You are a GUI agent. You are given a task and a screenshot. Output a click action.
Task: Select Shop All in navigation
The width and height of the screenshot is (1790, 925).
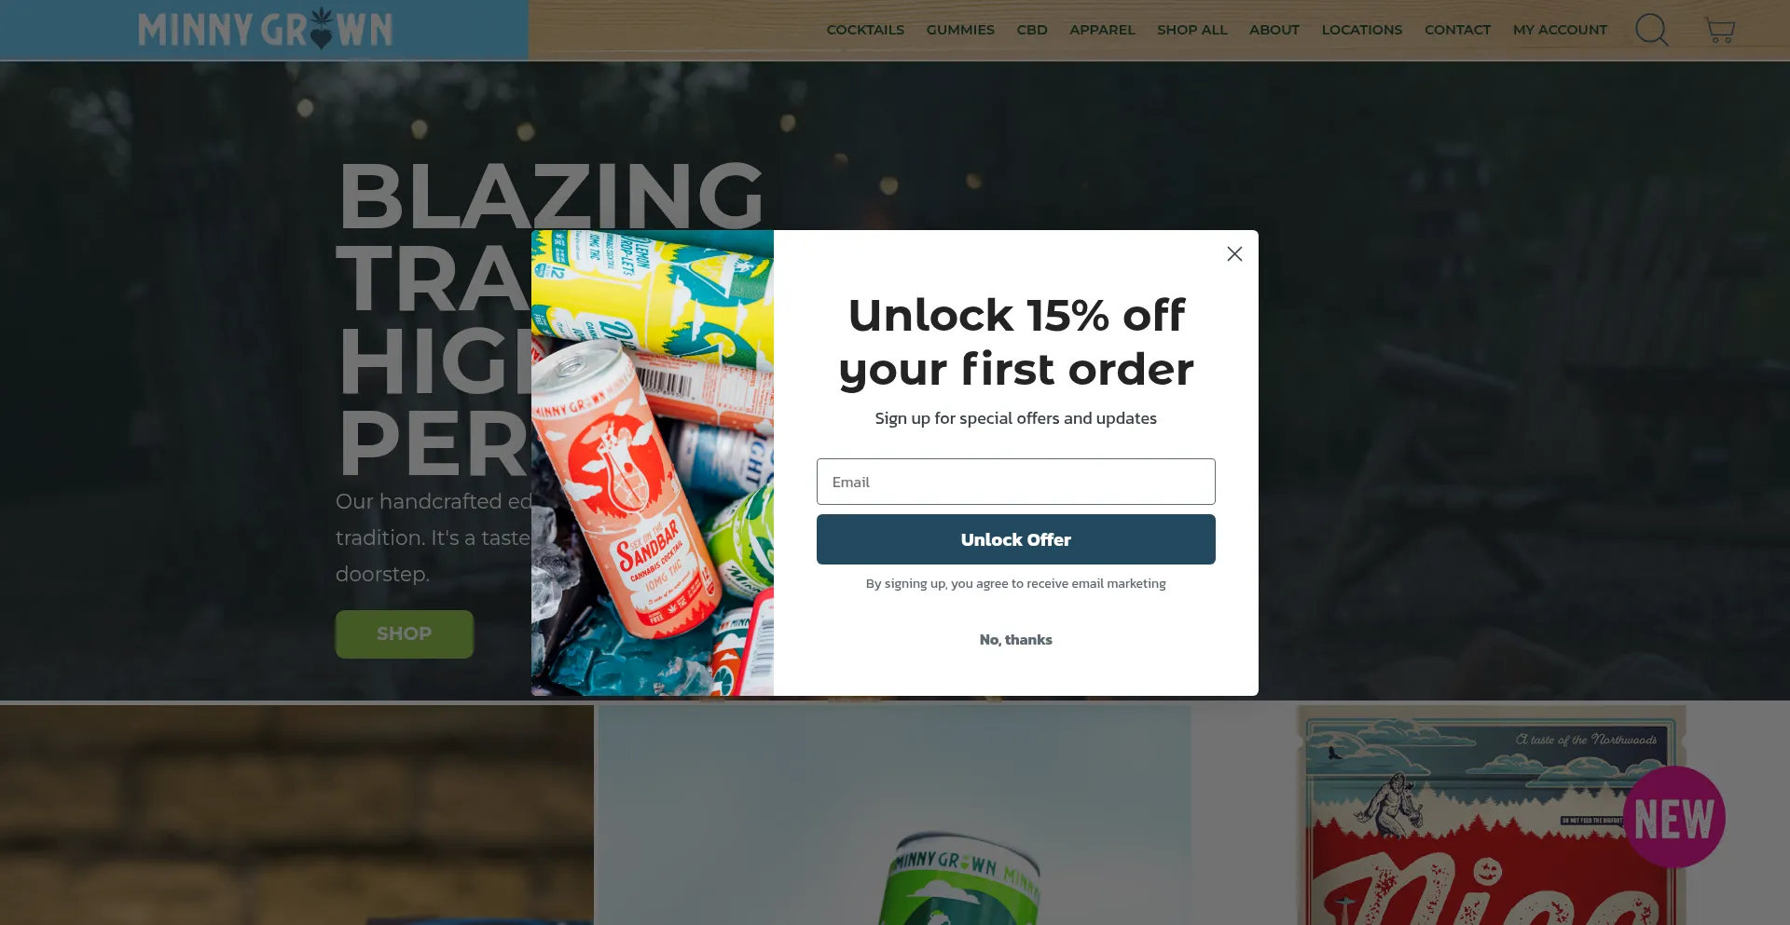1191,30
